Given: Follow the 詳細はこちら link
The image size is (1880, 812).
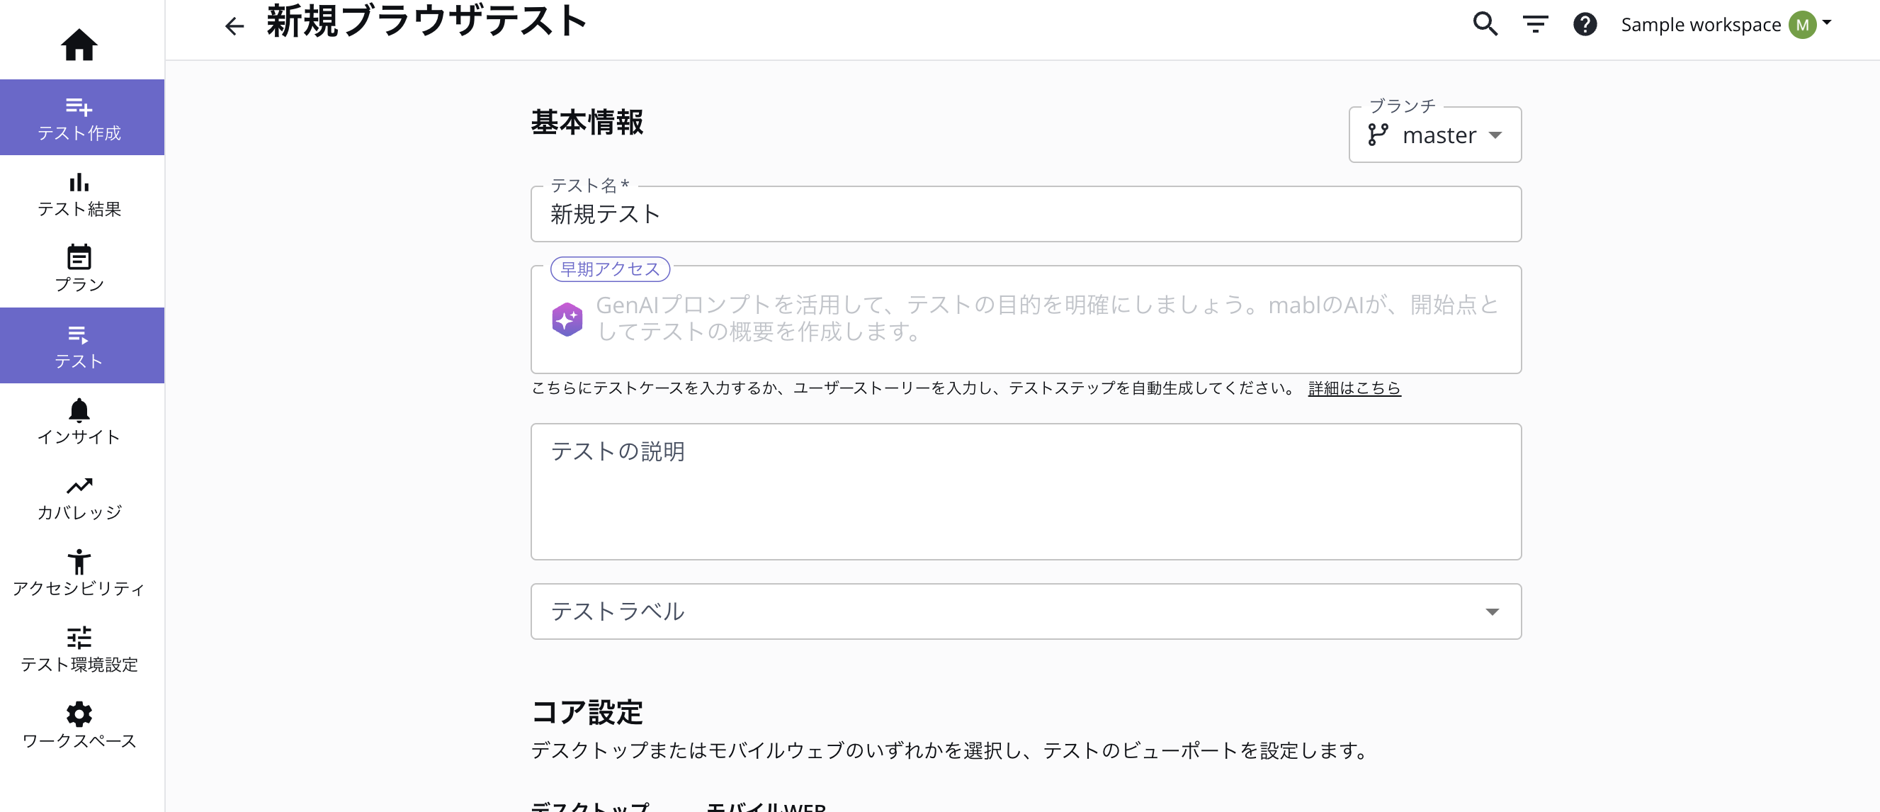Looking at the screenshot, I should pos(1354,388).
